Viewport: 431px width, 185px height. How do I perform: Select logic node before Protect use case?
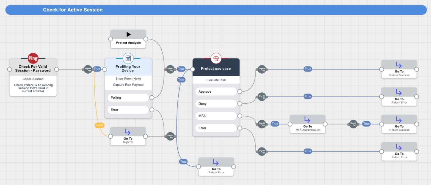170,69
